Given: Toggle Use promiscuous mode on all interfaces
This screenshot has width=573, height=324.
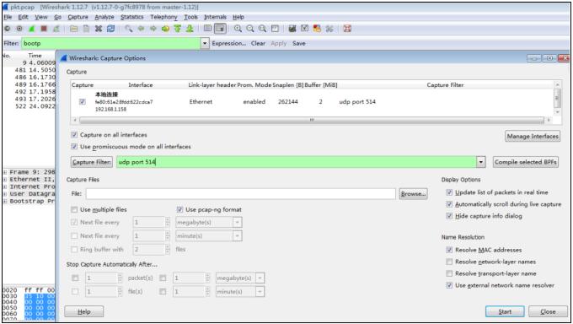Looking at the screenshot, I should (74, 147).
